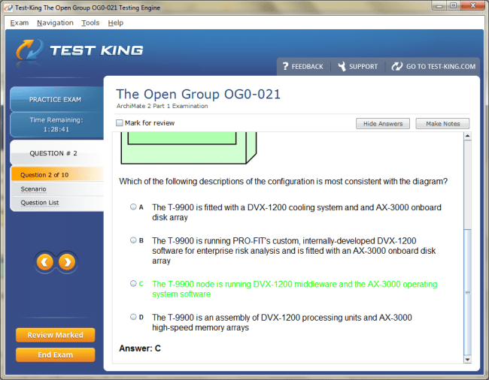489x380 pixels.
Task: Open the Exam menu
Action: (20, 23)
